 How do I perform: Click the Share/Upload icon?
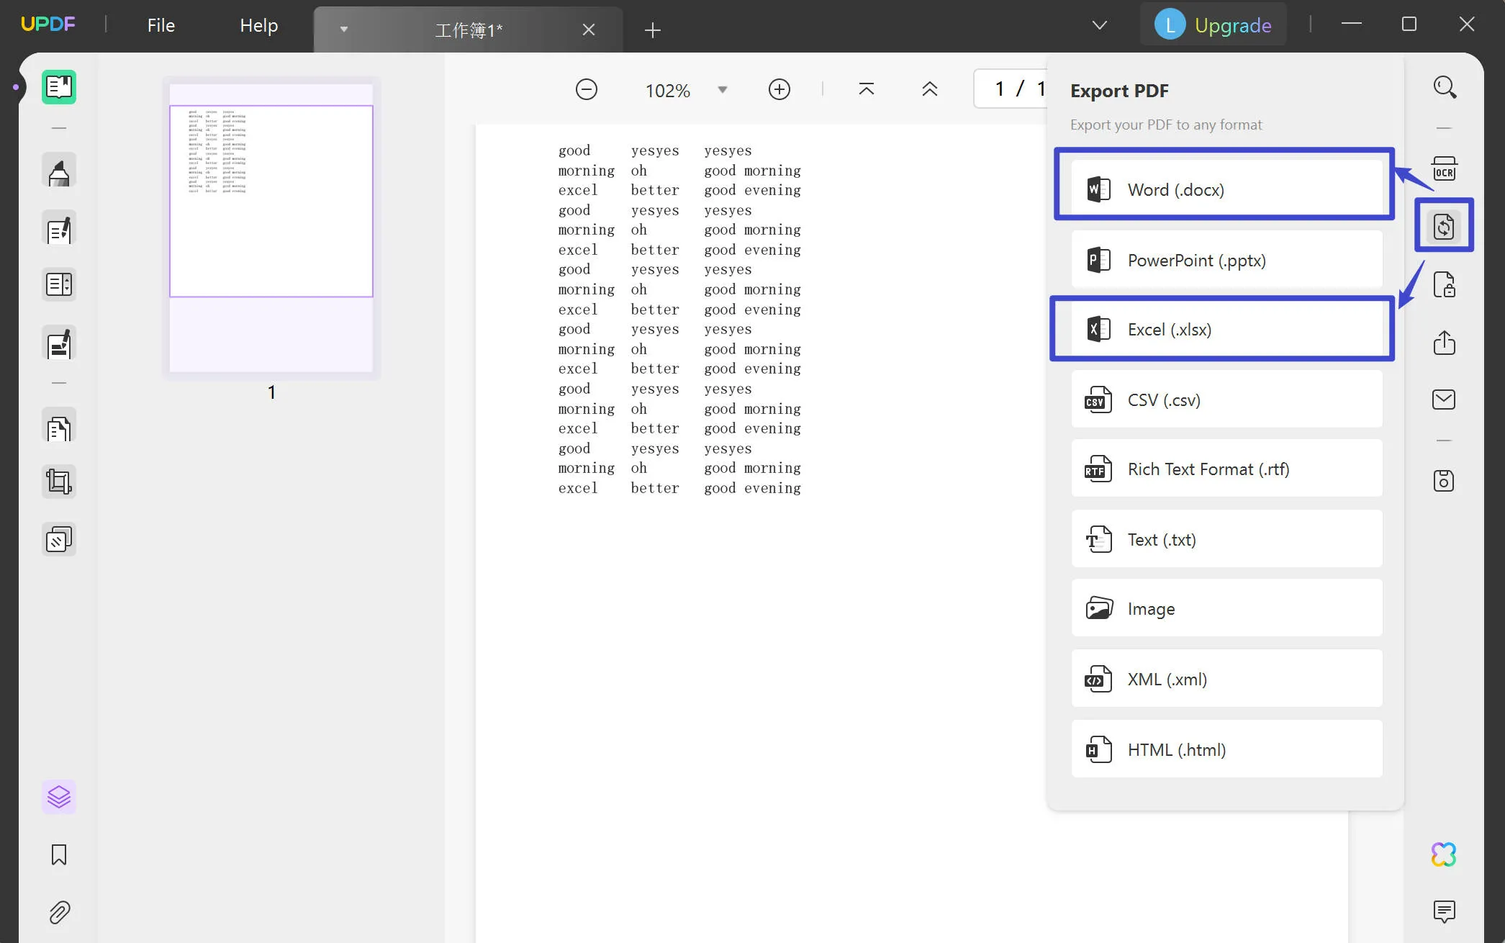click(x=1445, y=342)
